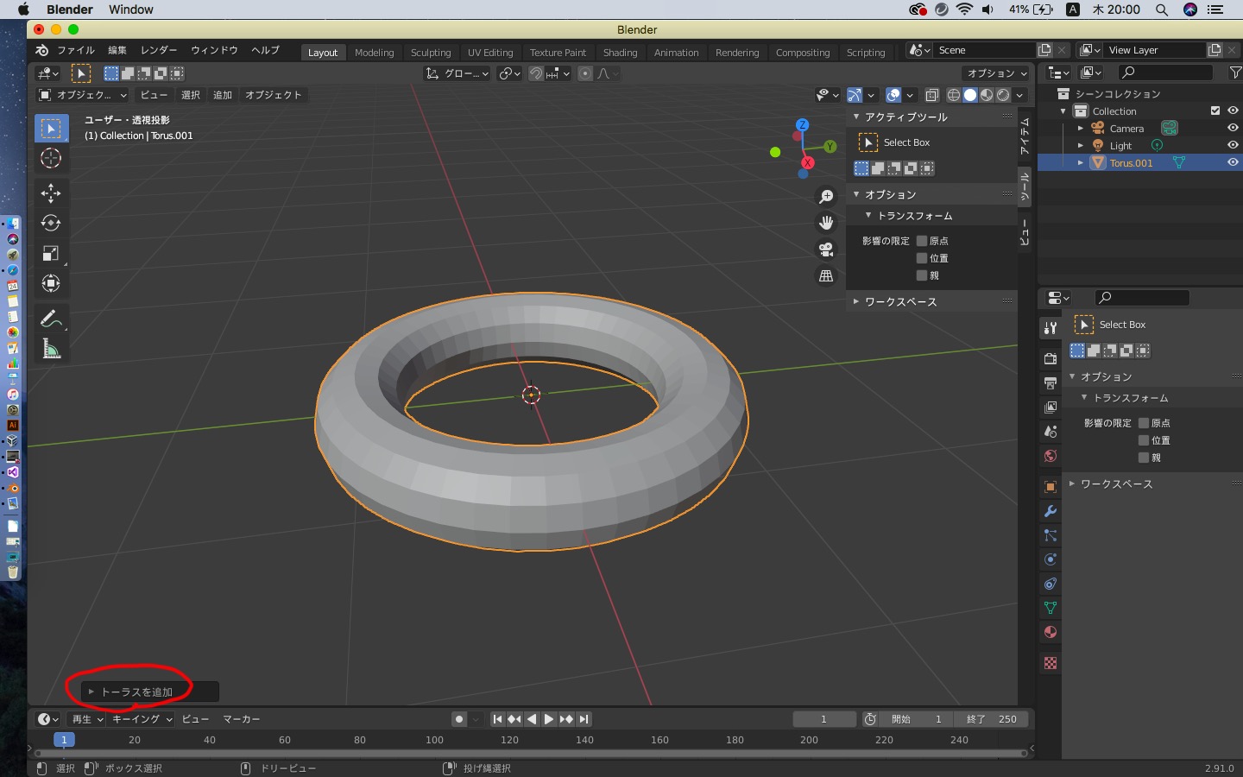Switch to orthographic grid view icon
Viewport: 1243px width, 777px height.
click(x=826, y=276)
